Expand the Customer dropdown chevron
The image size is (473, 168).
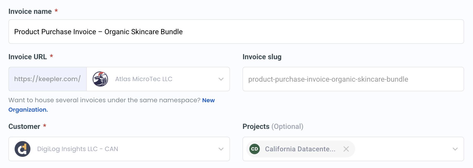(x=221, y=149)
